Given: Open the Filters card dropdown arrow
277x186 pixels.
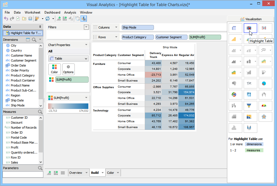Looking at the screenshot, I should pyautogui.click(x=86, y=27).
